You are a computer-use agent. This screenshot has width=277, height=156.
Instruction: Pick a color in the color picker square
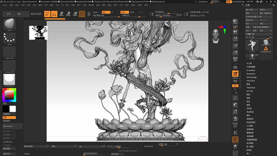[10, 95]
